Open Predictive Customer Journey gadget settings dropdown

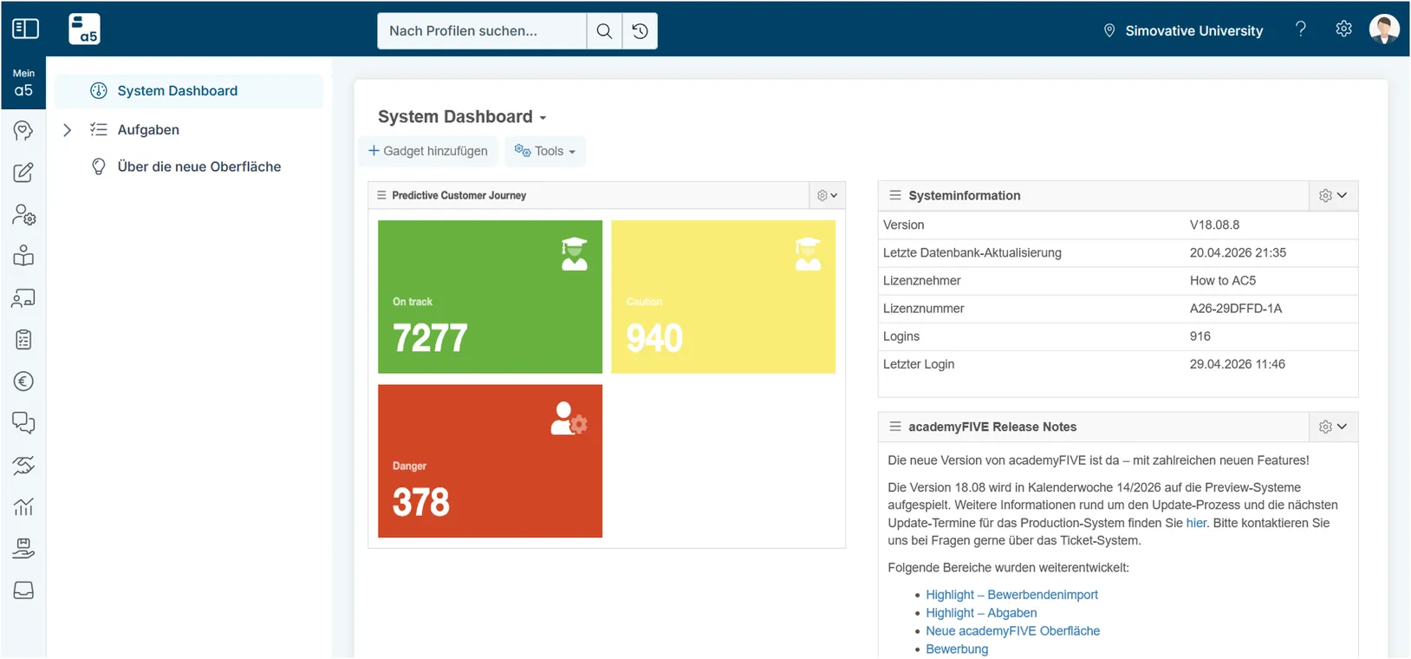[x=827, y=195]
